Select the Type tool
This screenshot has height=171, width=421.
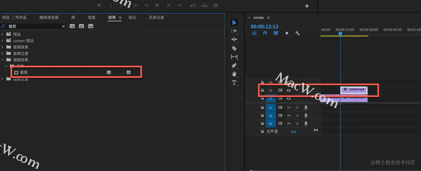[x=234, y=83]
